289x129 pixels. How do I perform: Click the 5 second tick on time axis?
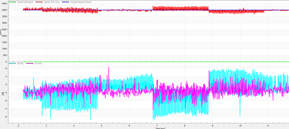pos(102,126)
